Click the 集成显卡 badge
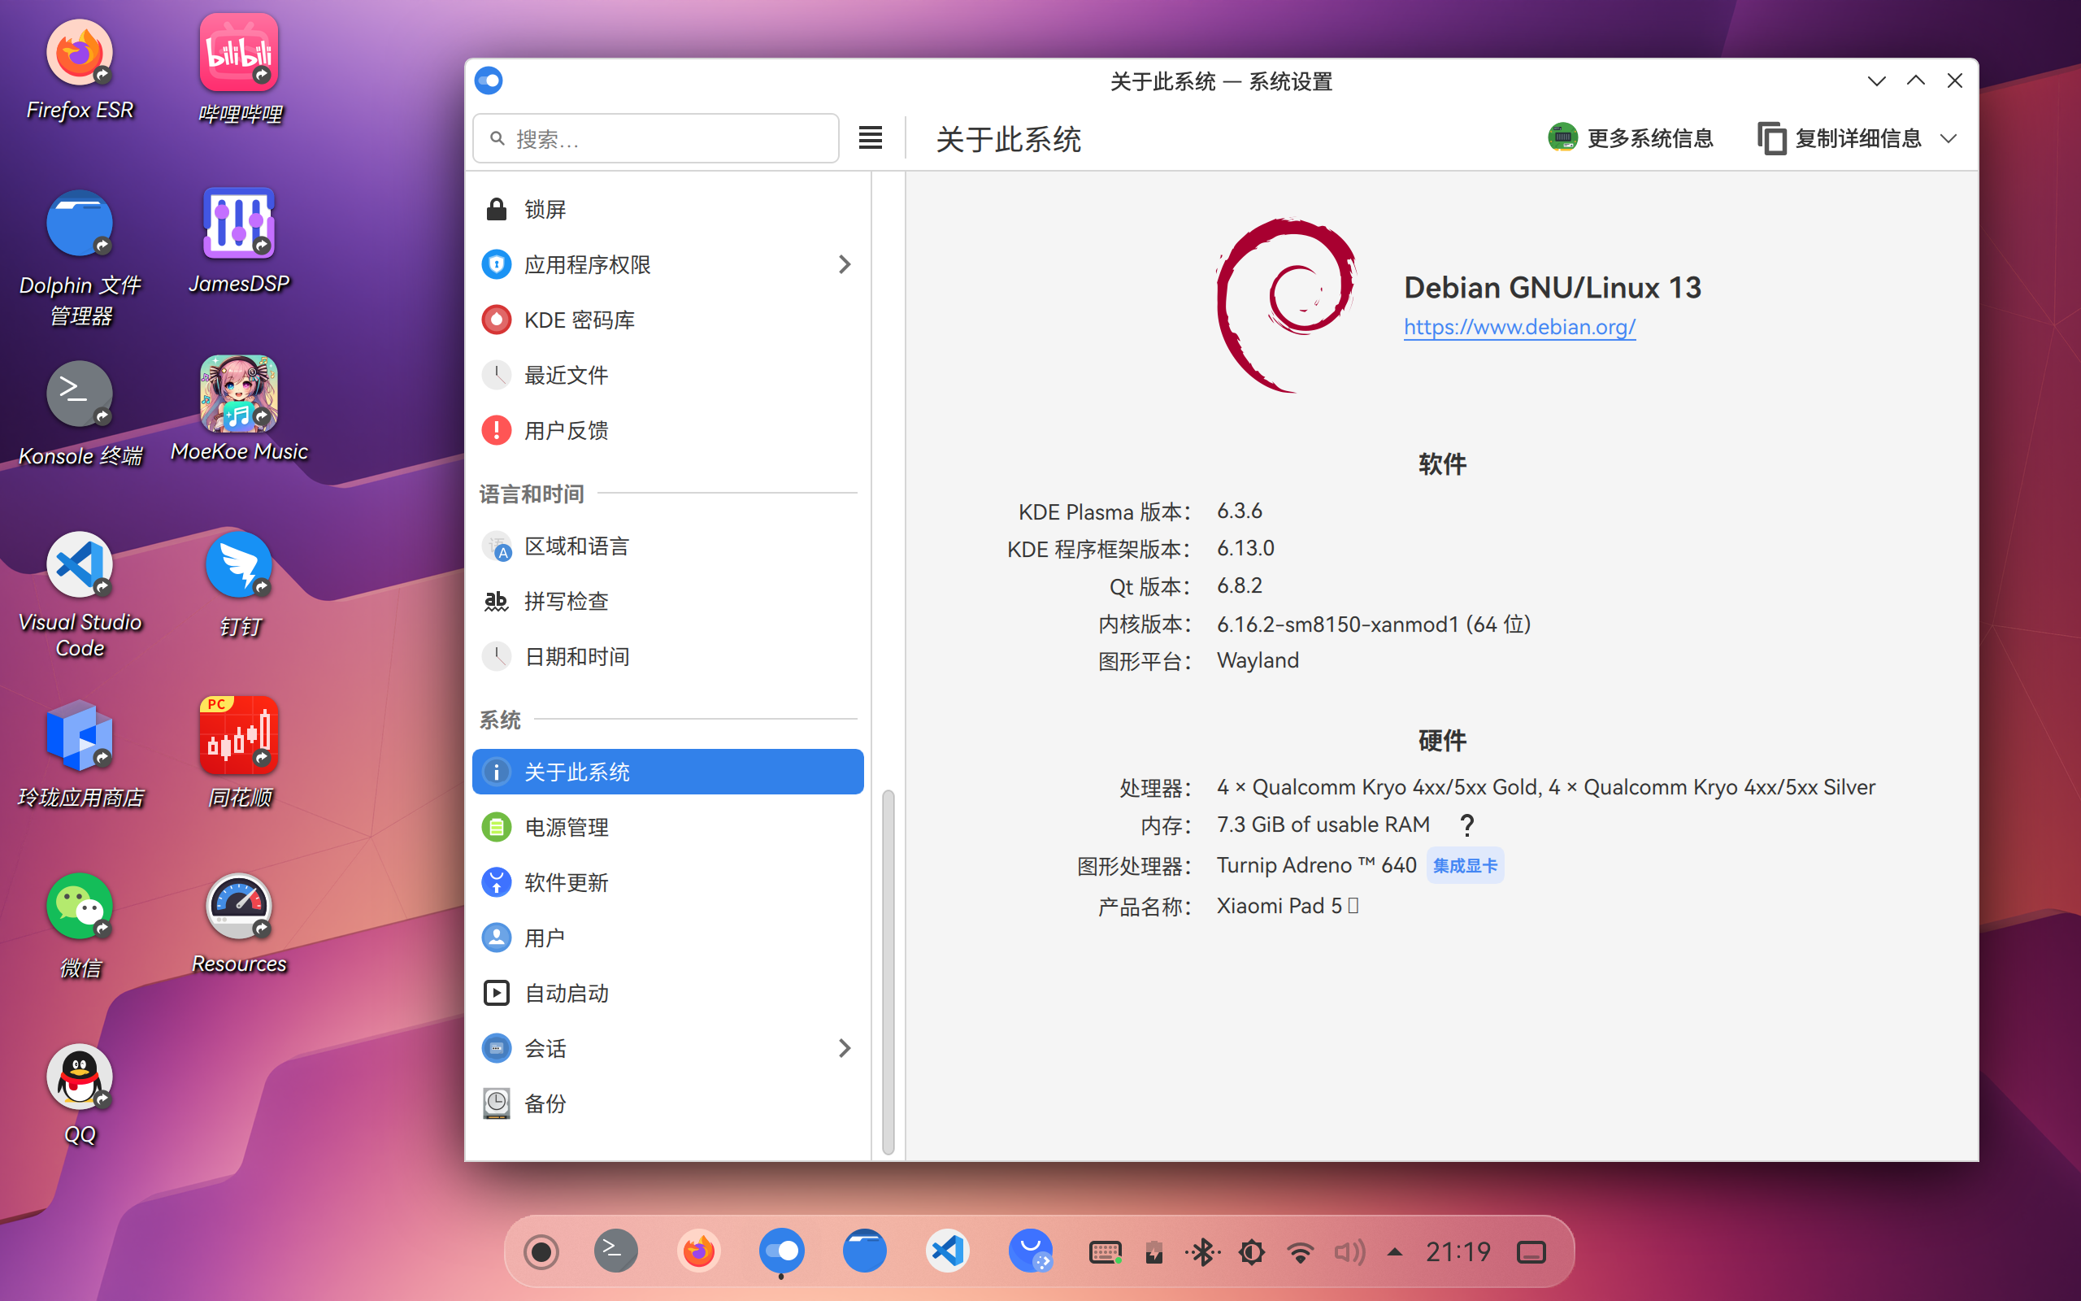 pos(1465,866)
